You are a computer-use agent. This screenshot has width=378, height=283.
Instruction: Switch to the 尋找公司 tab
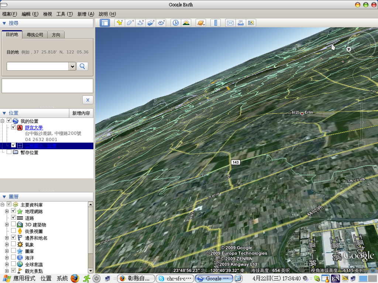35,35
